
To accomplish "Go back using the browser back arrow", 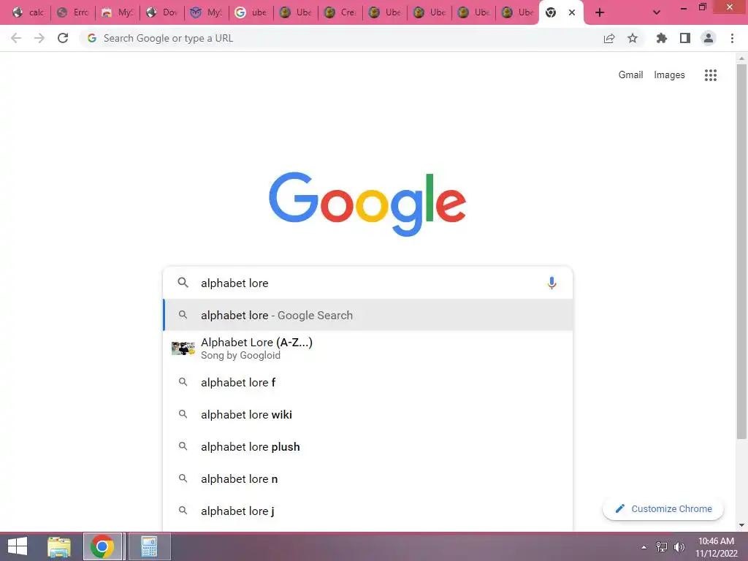I will (x=16, y=38).
